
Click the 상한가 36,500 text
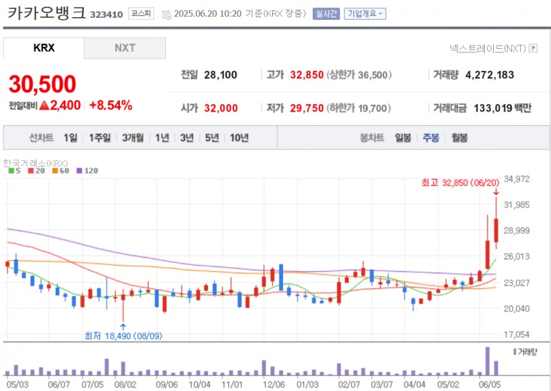[359, 75]
